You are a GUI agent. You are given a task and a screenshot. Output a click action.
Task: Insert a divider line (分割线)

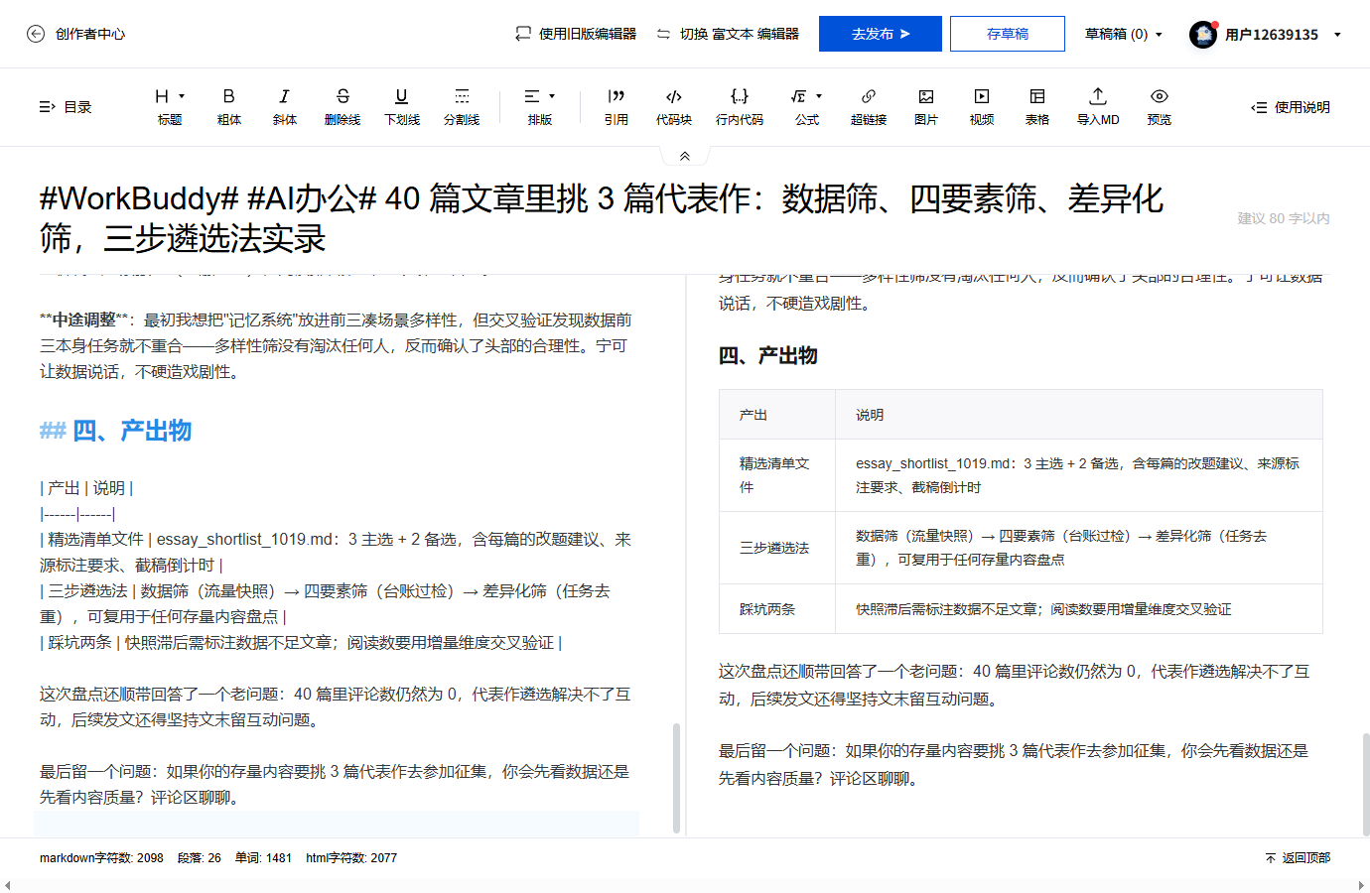462,106
